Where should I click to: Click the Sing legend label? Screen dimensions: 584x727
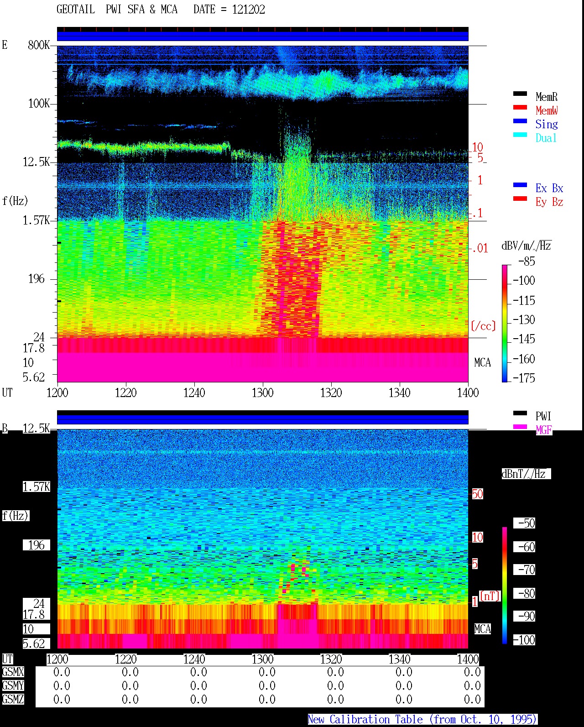tap(547, 124)
